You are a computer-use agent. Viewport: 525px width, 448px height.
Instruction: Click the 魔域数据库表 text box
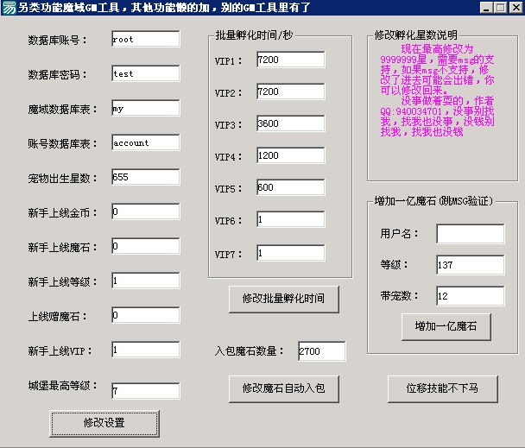point(145,109)
